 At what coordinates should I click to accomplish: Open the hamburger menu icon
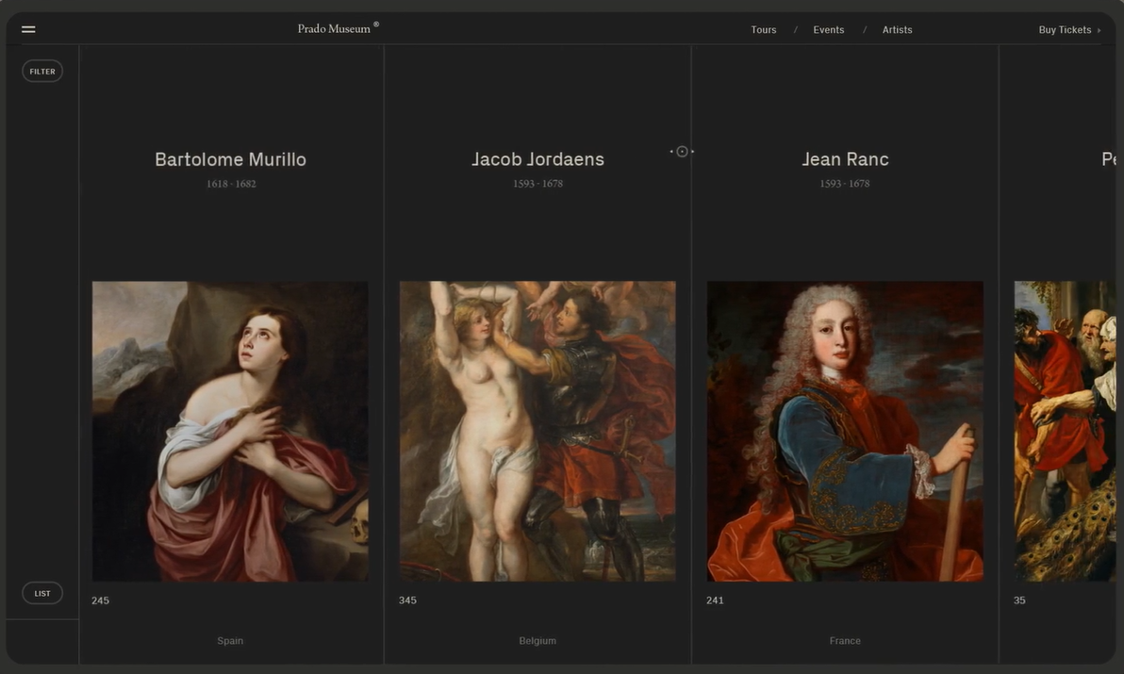pyautogui.click(x=28, y=29)
